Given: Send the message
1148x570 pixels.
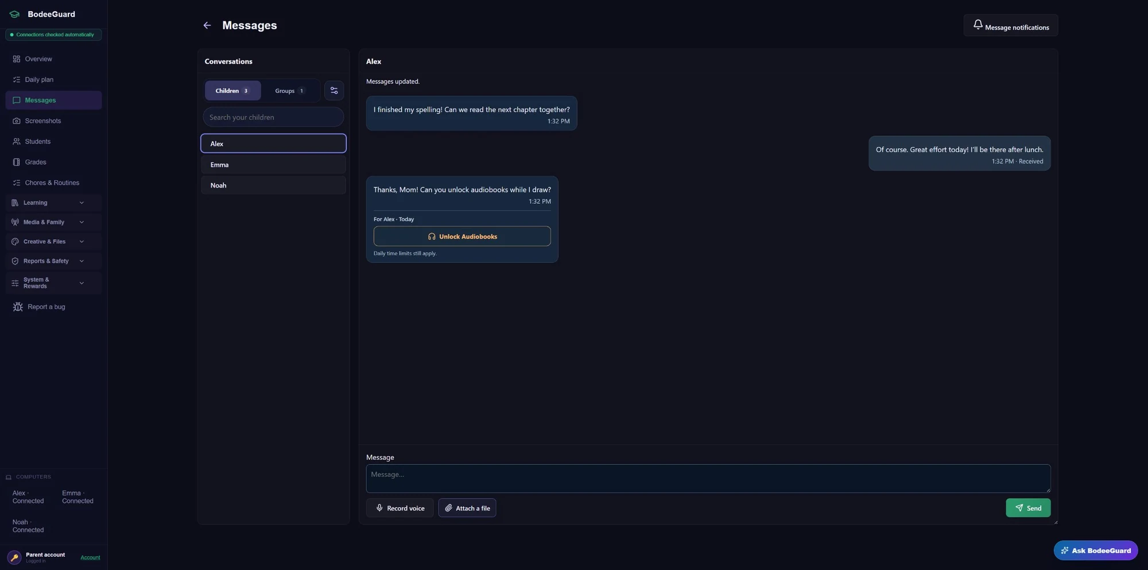Looking at the screenshot, I should pyautogui.click(x=1028, y=508).
